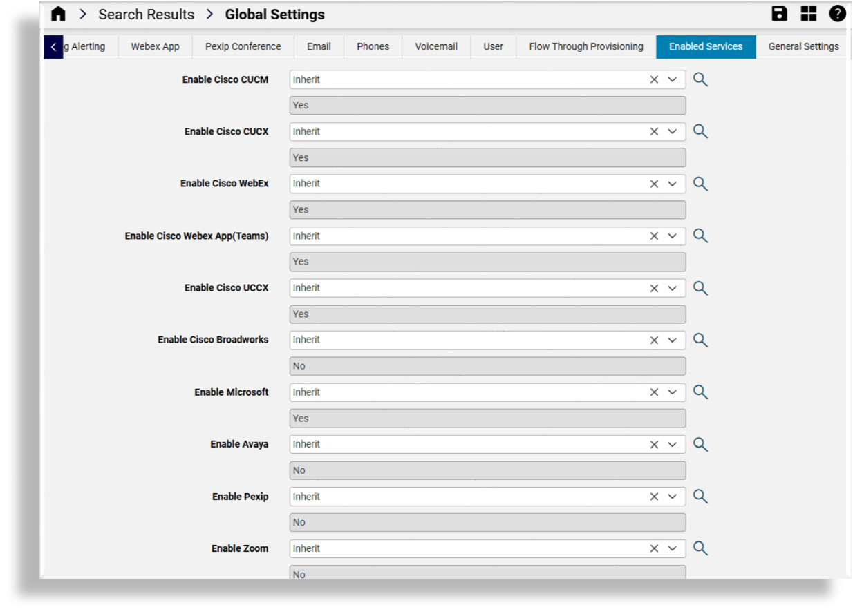Open the magnifier search beside Enable Microsoft
Viewport: 853px width, 614px height.
(x=700, y=392)
